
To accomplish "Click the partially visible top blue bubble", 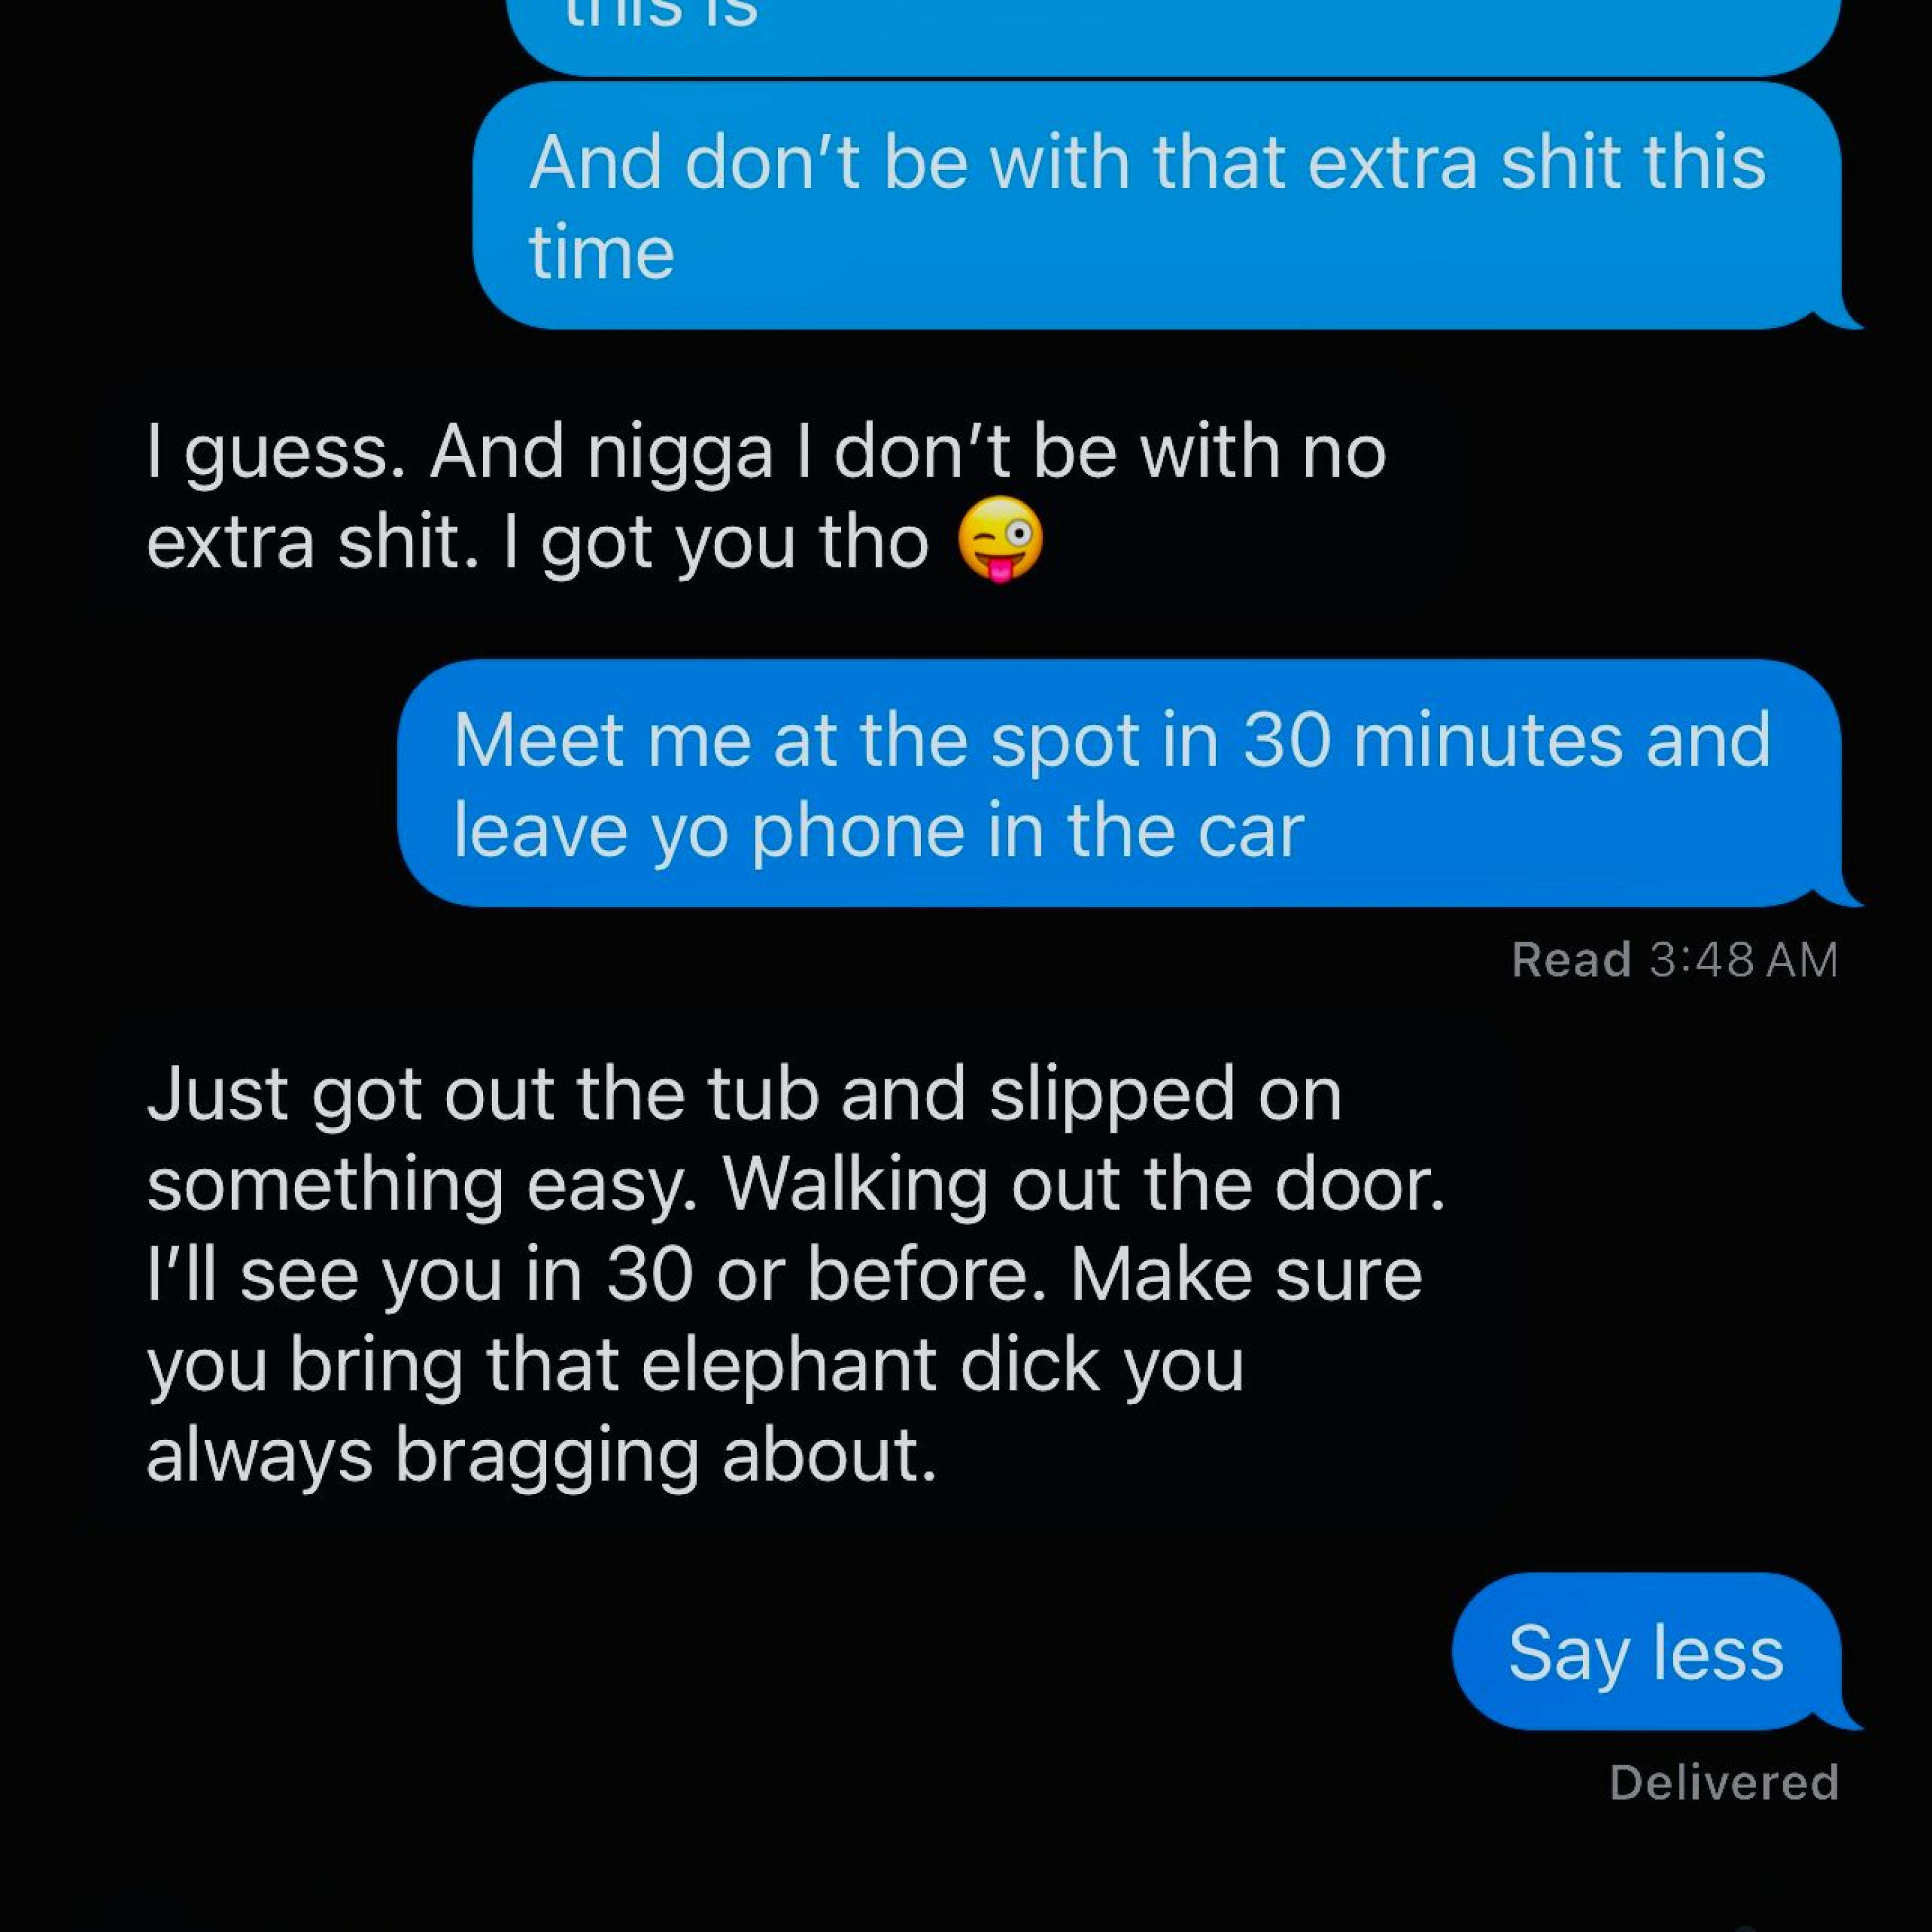I will 1174,30.
